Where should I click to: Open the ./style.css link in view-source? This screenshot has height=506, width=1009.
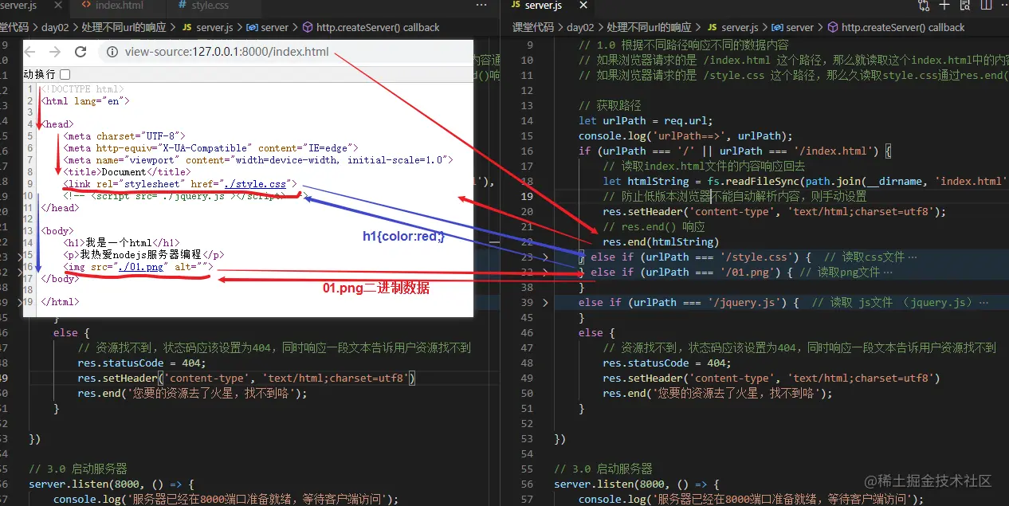(x=255, y=184)
